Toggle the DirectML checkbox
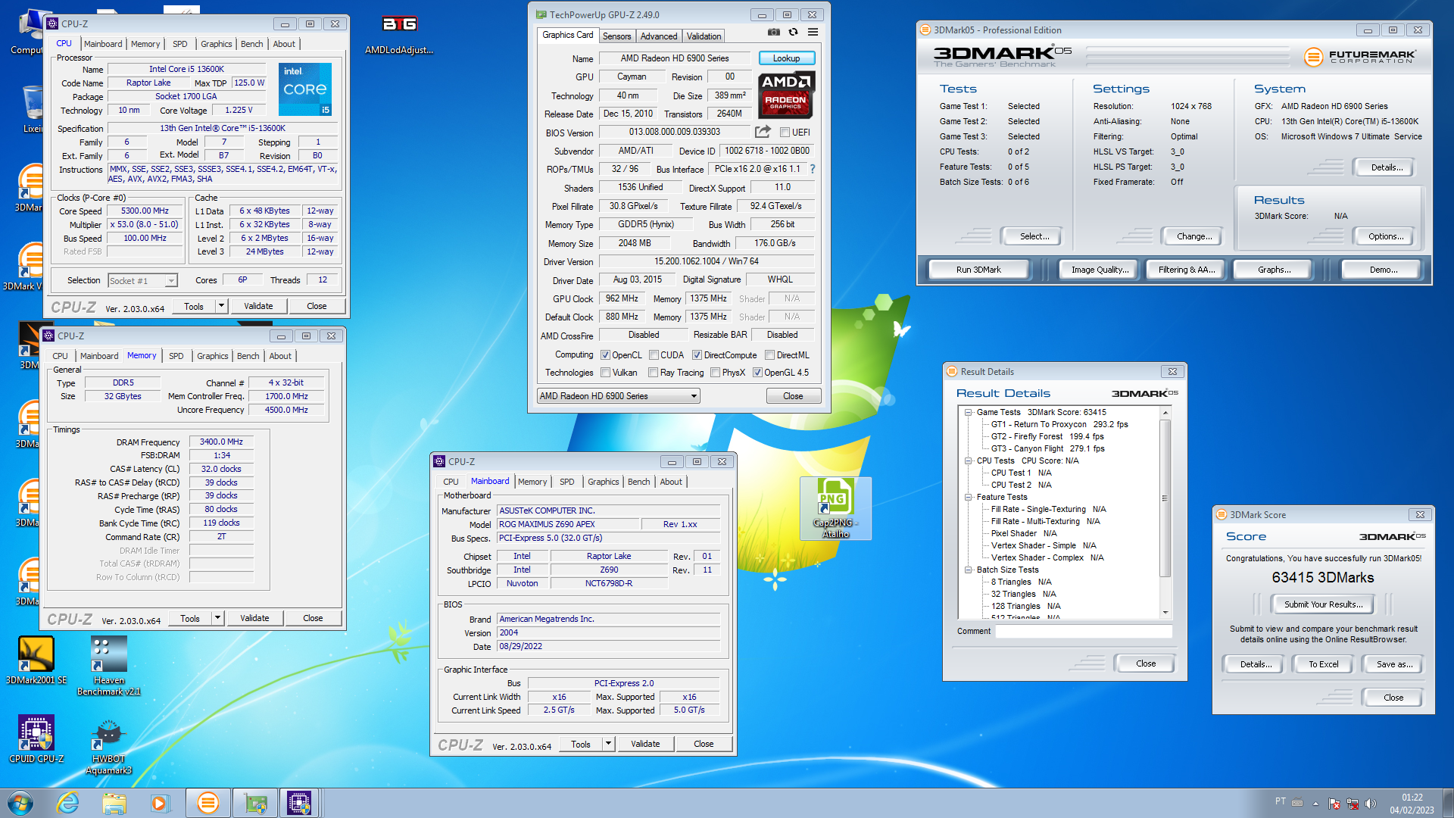 coord(769,355)
